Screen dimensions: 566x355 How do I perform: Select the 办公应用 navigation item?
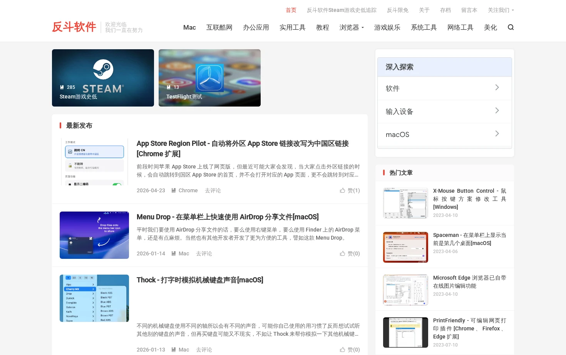pyautogui.click(x=256, y=27)
